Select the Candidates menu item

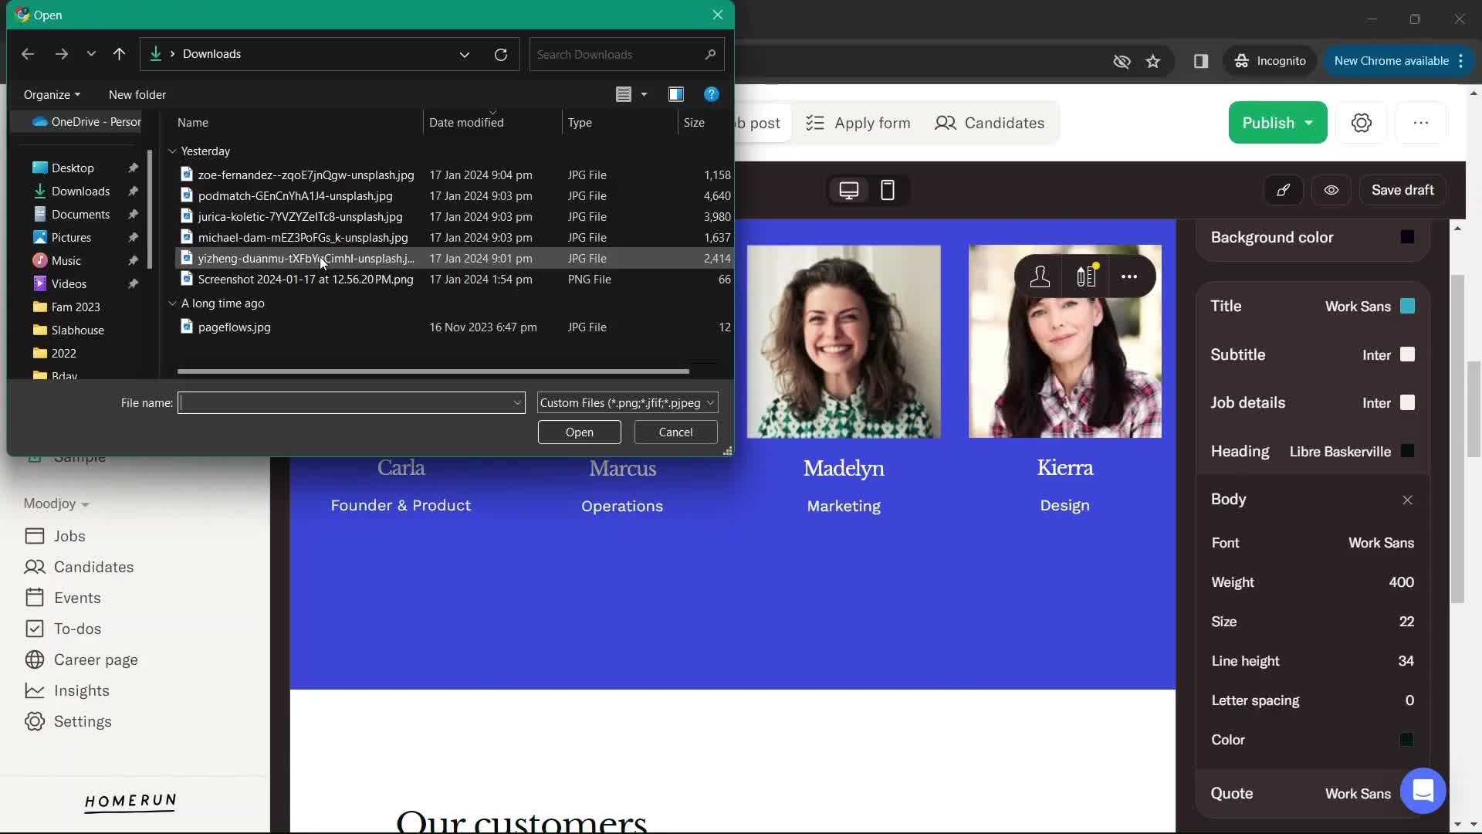pyautogui.click(x=93, y=566)
